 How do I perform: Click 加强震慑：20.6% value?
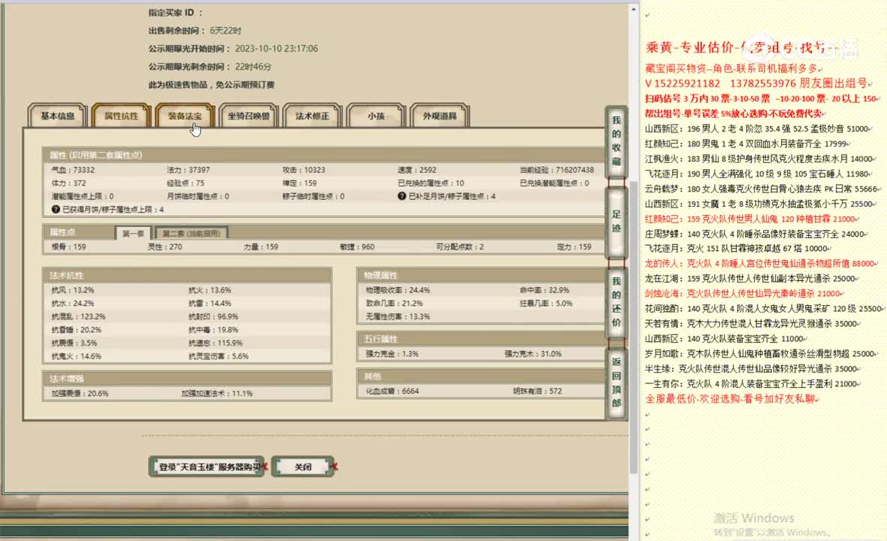point(80,394)
